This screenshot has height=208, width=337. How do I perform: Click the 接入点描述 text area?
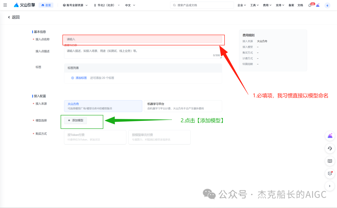click(143, 53)
